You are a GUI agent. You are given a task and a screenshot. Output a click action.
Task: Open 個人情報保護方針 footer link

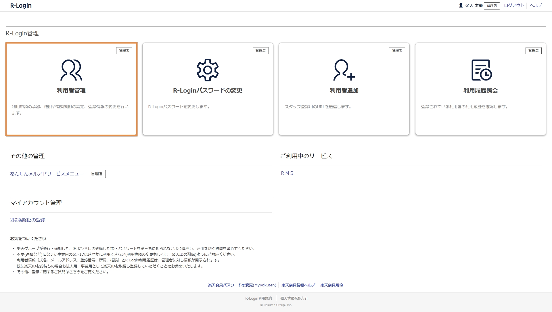coord(294,298)
